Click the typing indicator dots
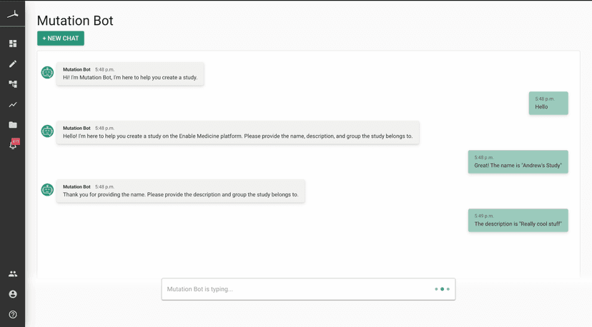Viewport: 592px width, 327px height. [442, 289]
